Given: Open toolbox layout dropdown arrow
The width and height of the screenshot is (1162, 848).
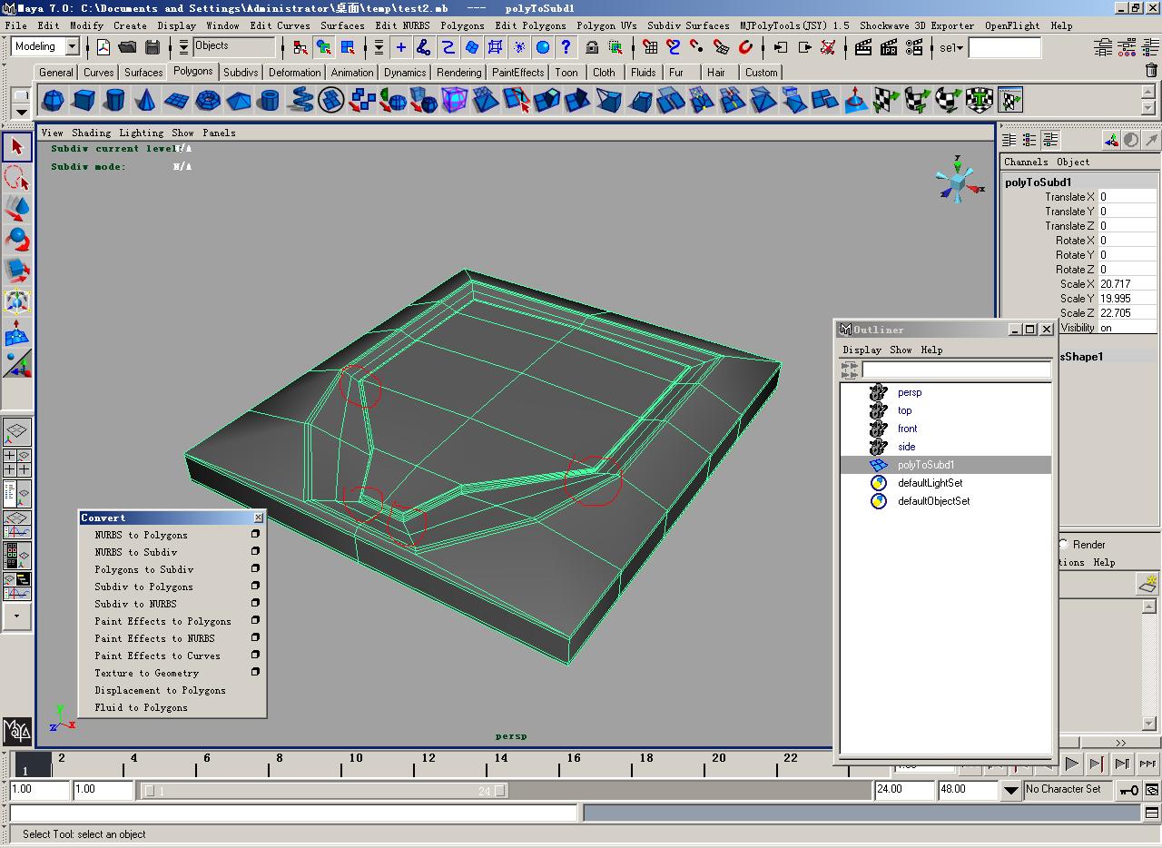Looking at the screenshot, I should pos(16,616).
